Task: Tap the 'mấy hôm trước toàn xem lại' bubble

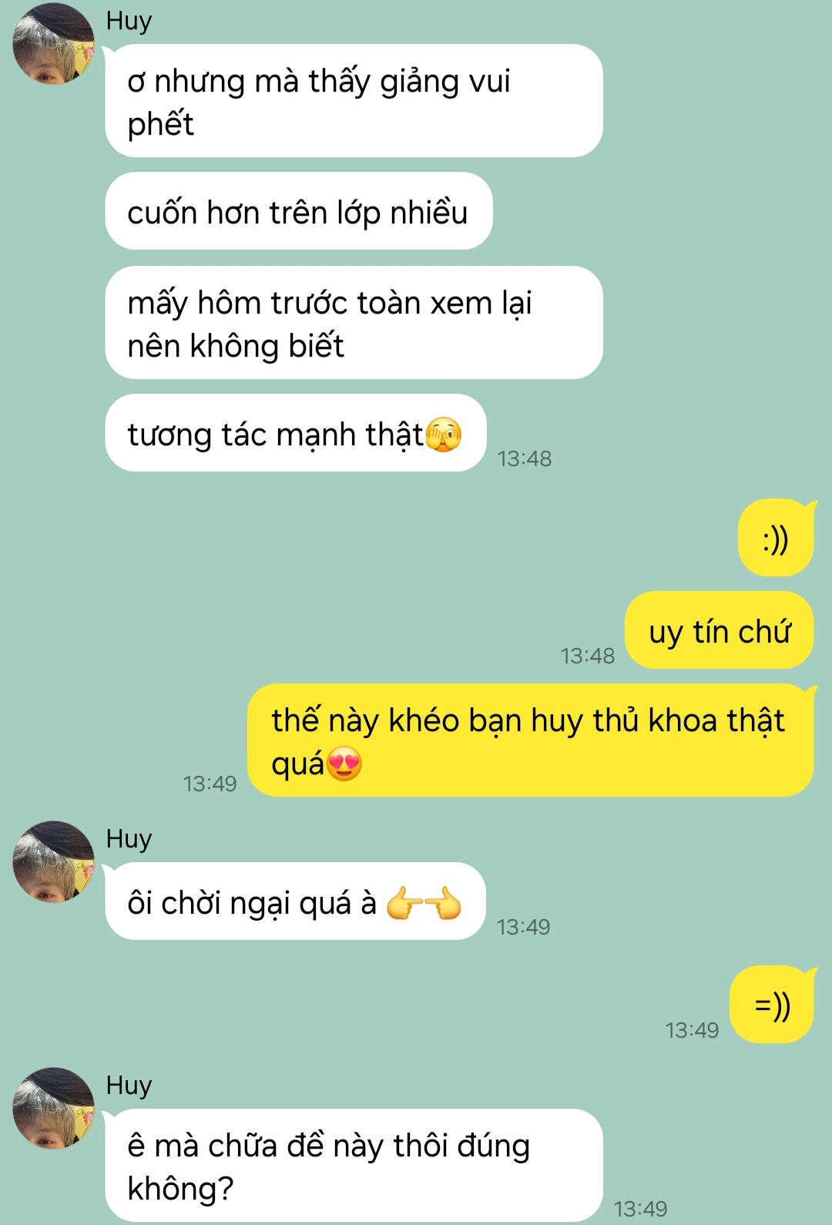Action: pos(354,323)
